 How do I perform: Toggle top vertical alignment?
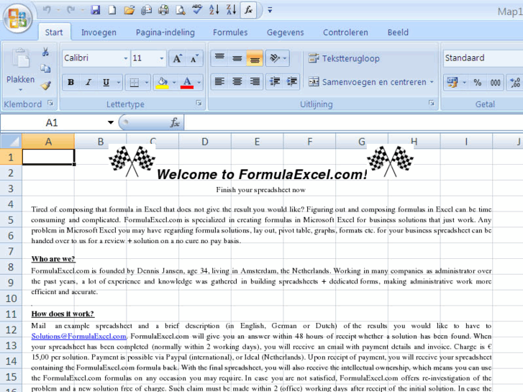click(x=219, y=58)
